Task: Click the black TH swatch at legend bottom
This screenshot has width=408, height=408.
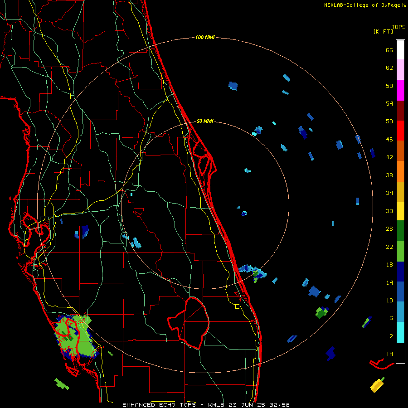Action: click(400, 353)
